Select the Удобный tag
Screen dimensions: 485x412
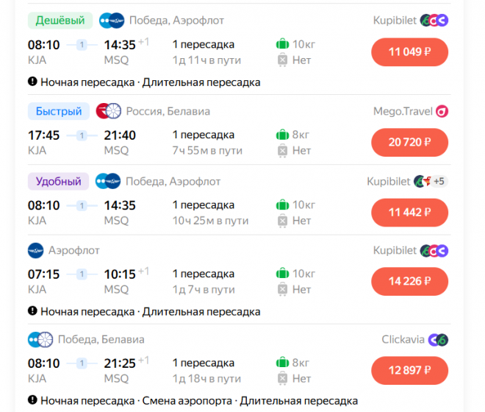[x=59, y=181]
